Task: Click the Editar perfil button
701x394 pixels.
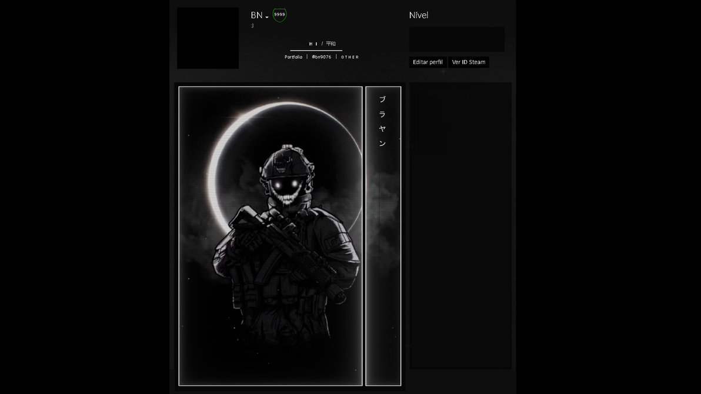Action: click(x=428, y=62)
